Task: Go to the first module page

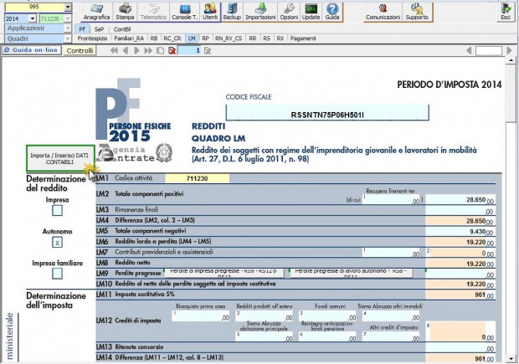Action: click(114, 51)
